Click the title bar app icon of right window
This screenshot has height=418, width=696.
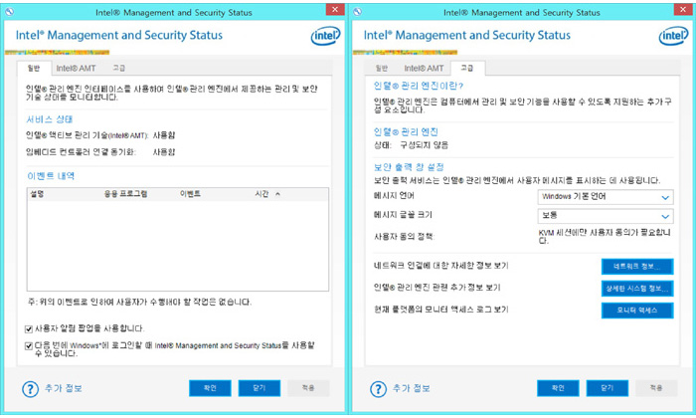(357, 12)
